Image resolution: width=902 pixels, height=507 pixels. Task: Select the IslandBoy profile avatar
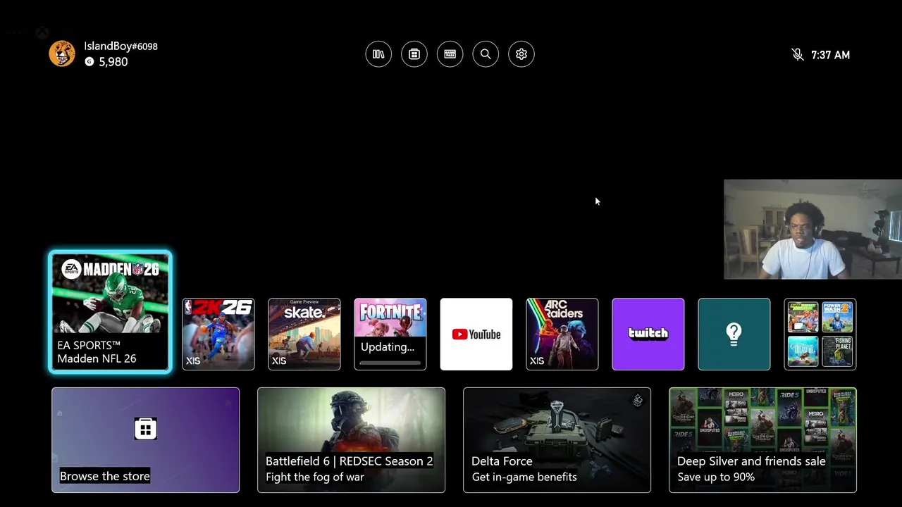click(x=62, y=54)
